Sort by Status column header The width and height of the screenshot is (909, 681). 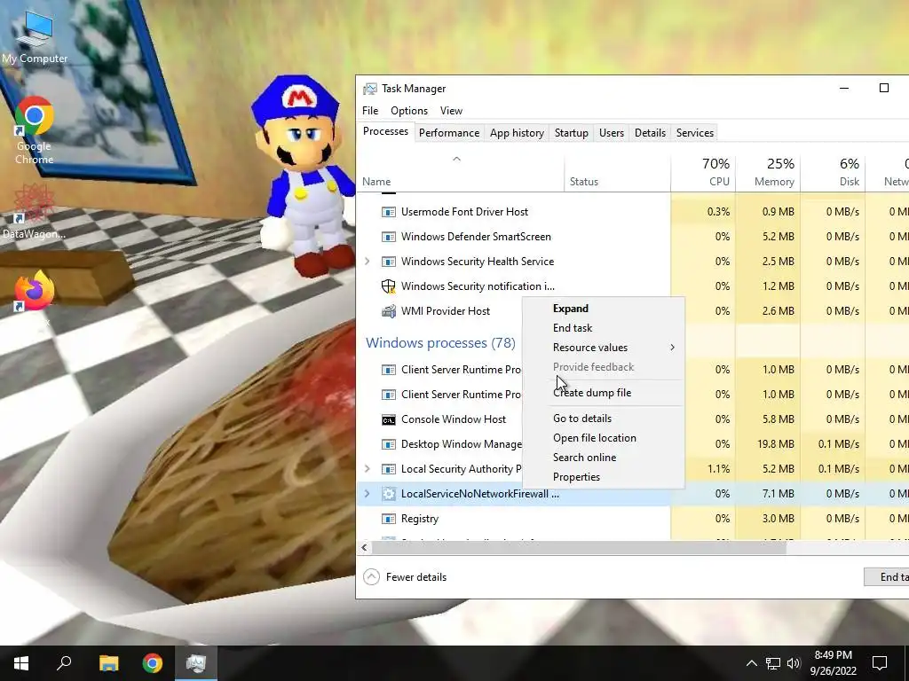coord(618,173)
